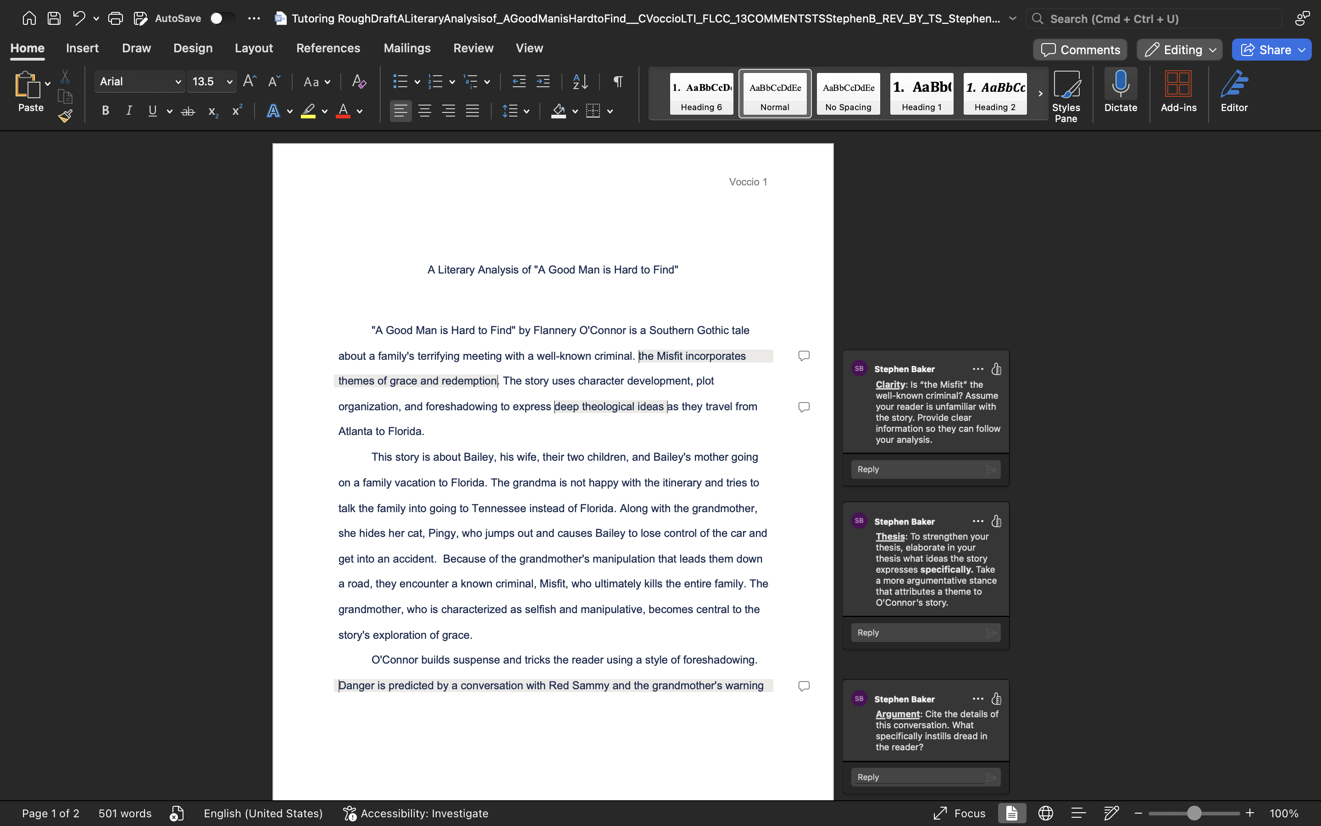Click the Comments button
Viewport: 1321px width, 826px height.
1080,50
